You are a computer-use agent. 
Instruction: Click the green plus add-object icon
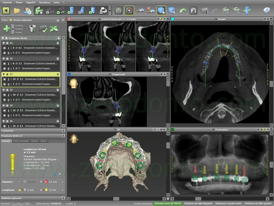7,28
